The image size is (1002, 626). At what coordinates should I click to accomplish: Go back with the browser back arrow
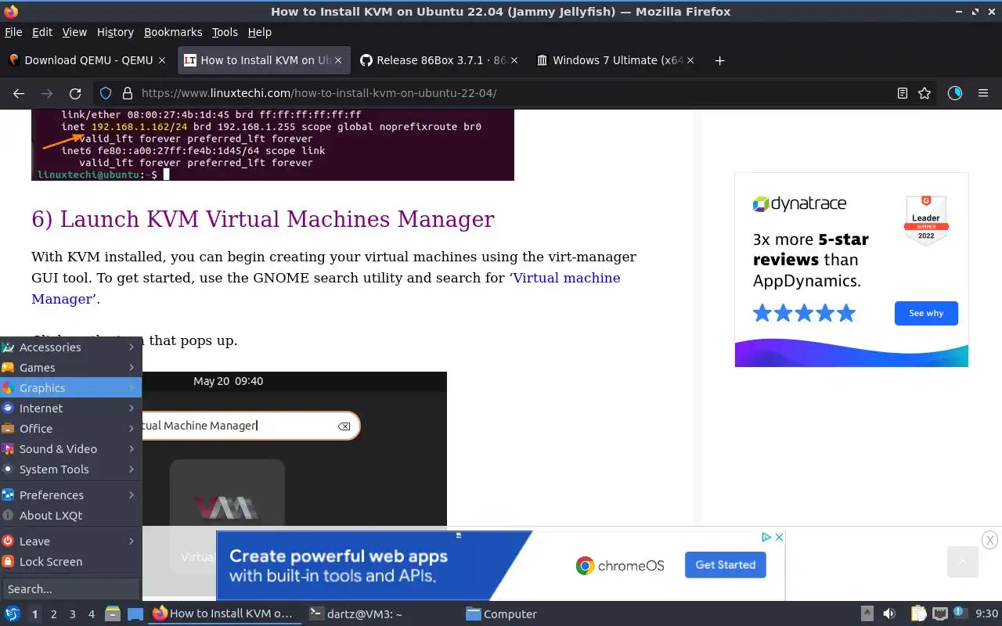coord(19,93)
